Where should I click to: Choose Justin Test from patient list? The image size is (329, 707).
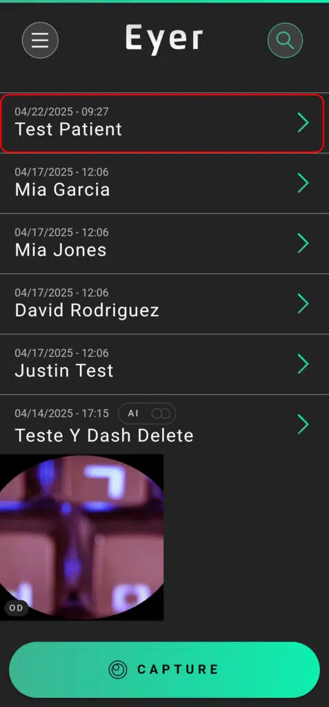tap(164, 365)
